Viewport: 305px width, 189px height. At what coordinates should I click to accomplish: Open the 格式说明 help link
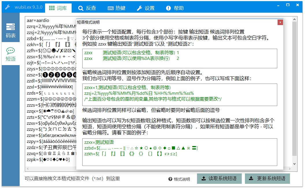(x=181, y=179)
